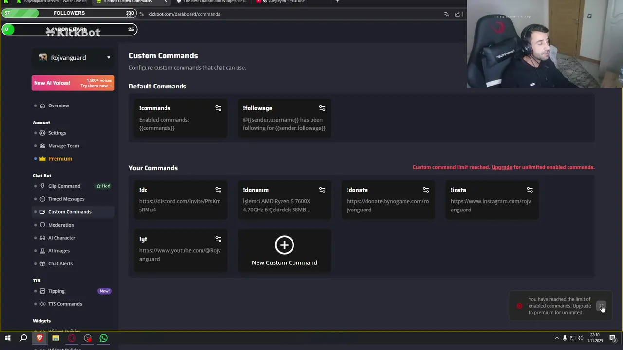Click the !donate bynogame URL text
623x350 pixels.
point(388,206)
